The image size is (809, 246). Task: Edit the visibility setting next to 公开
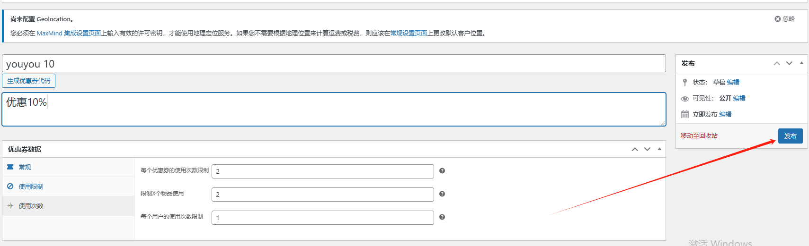[739, 98]
